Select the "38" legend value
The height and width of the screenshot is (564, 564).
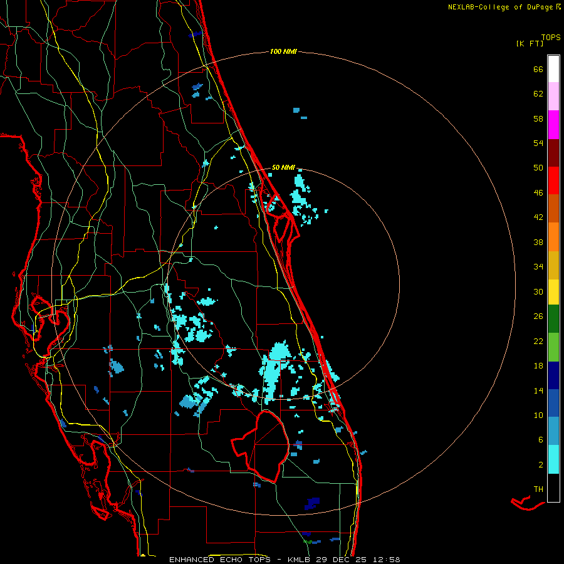538,242
